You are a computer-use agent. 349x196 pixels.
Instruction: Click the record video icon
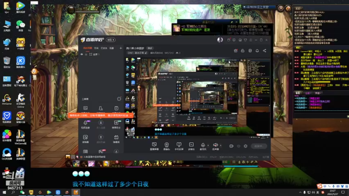231,146
